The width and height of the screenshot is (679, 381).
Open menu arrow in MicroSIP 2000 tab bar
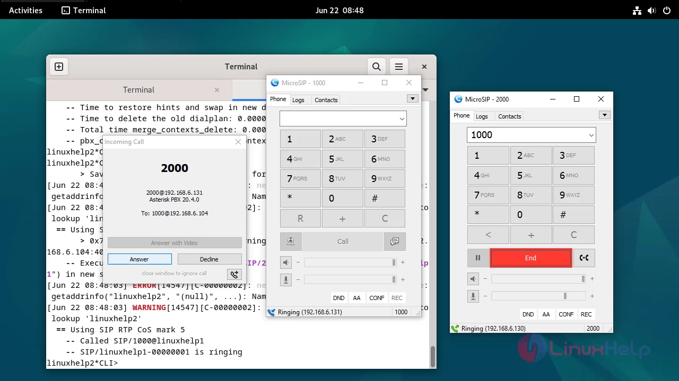pyautogui.click(x=604, y=115)
